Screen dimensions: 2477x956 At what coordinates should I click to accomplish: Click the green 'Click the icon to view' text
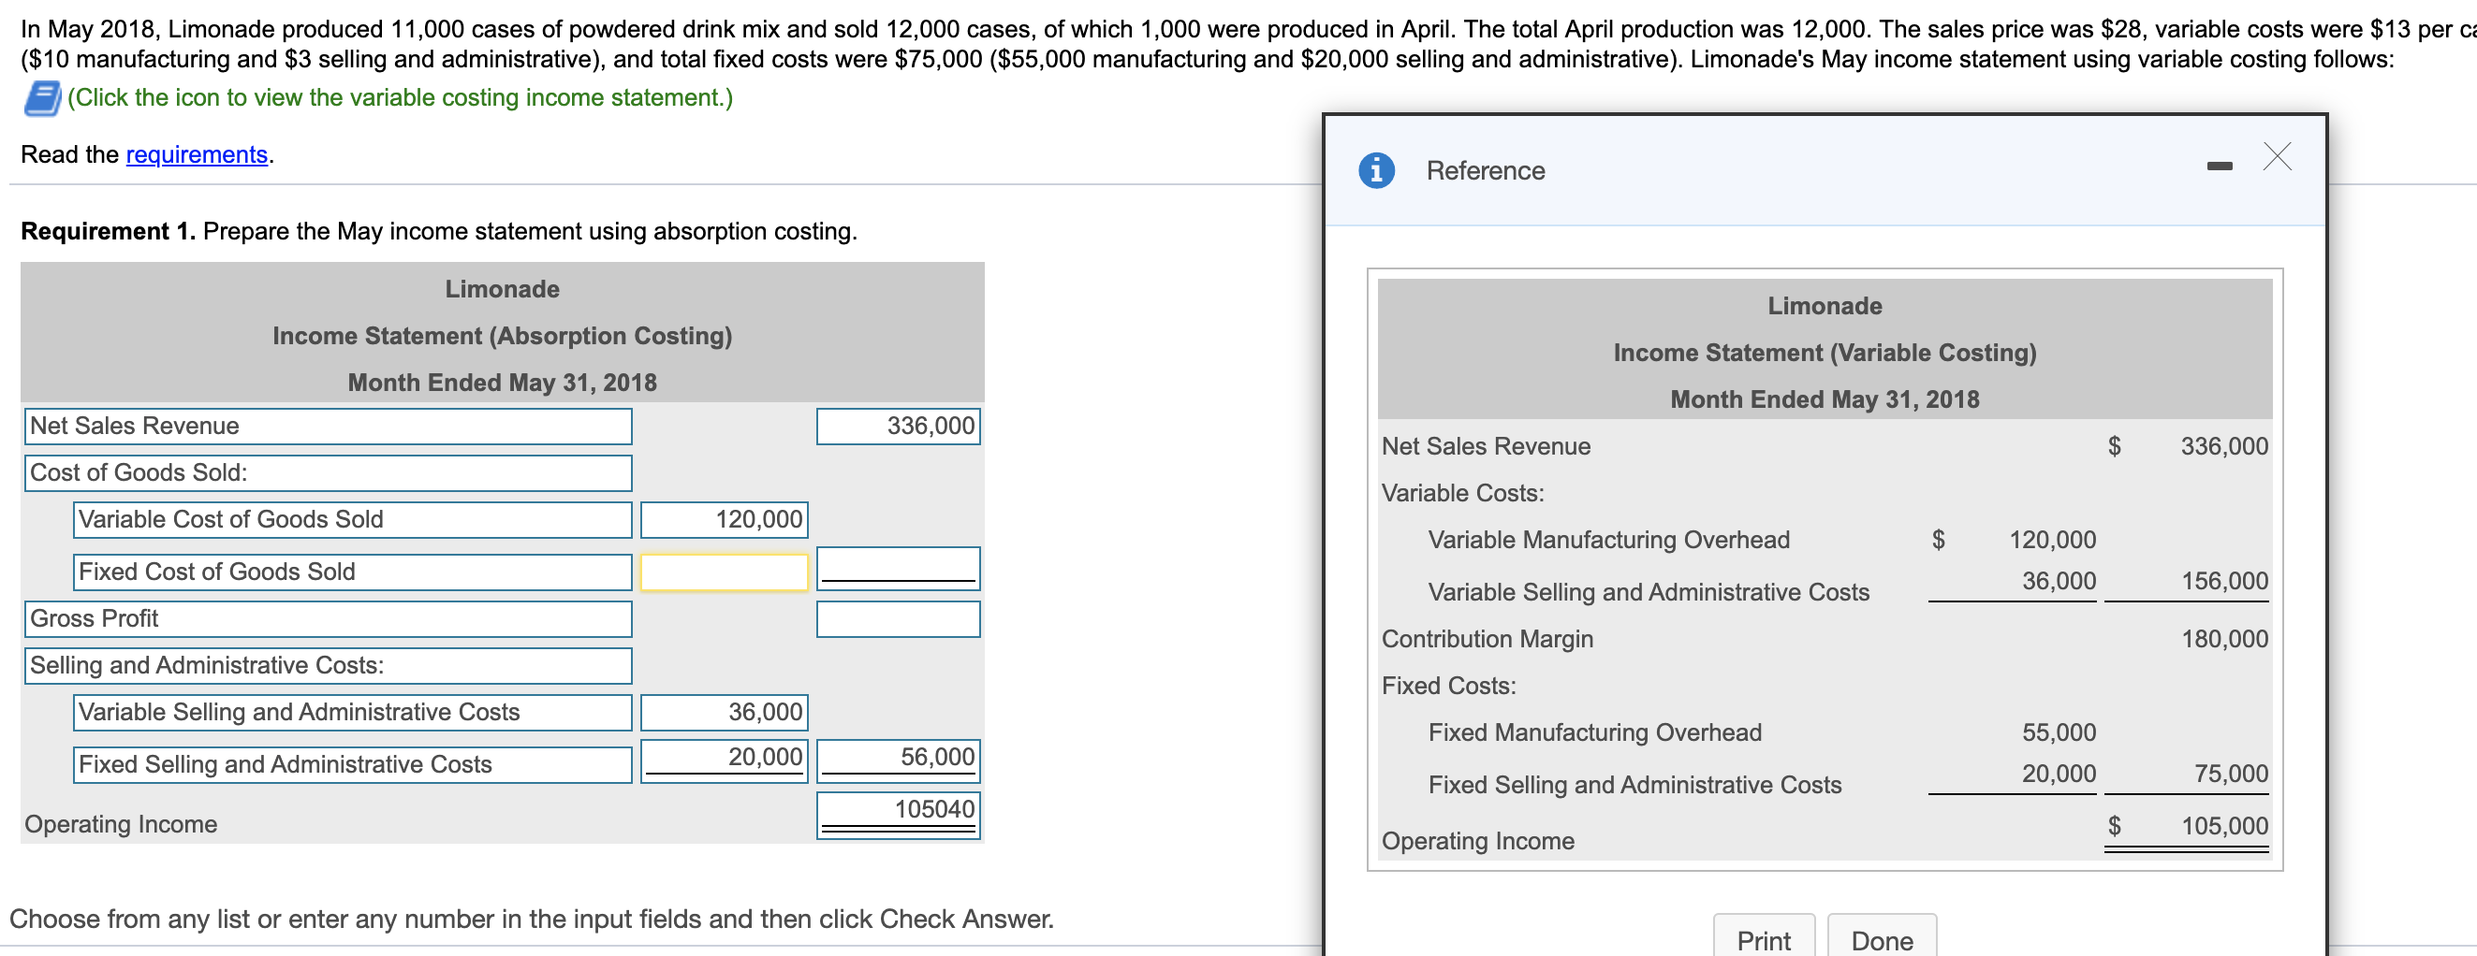[400, 98]
